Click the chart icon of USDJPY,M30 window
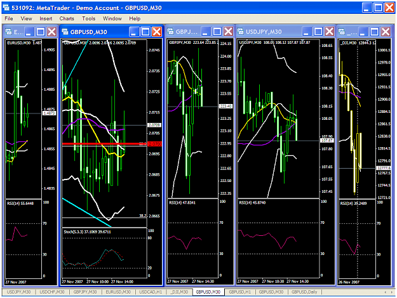397x298 pixels. click(240, 31)
